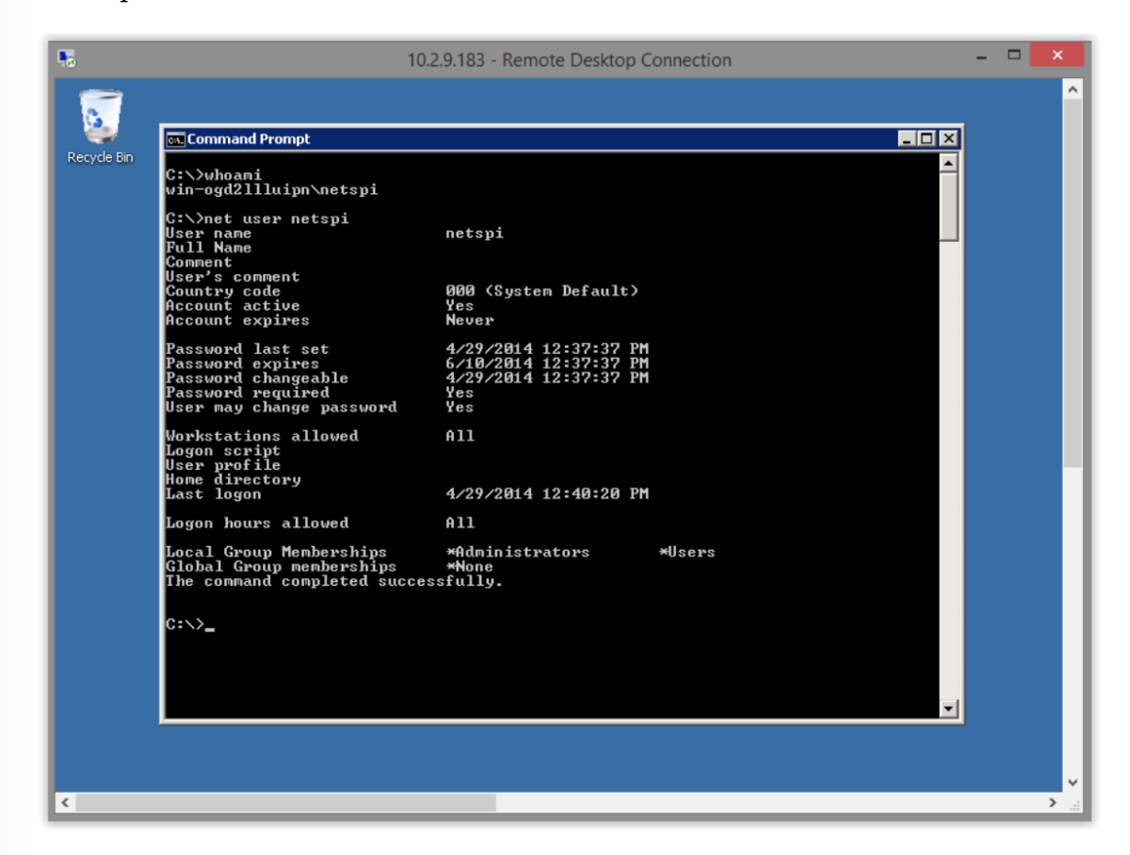Click the 'win-ogd2lluipn\netspi' output line
This screenshot has width=1130, height=855.
pos(272,190)
